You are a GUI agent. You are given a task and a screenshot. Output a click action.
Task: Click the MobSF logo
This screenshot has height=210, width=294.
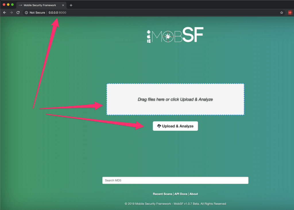pos(175,35)
